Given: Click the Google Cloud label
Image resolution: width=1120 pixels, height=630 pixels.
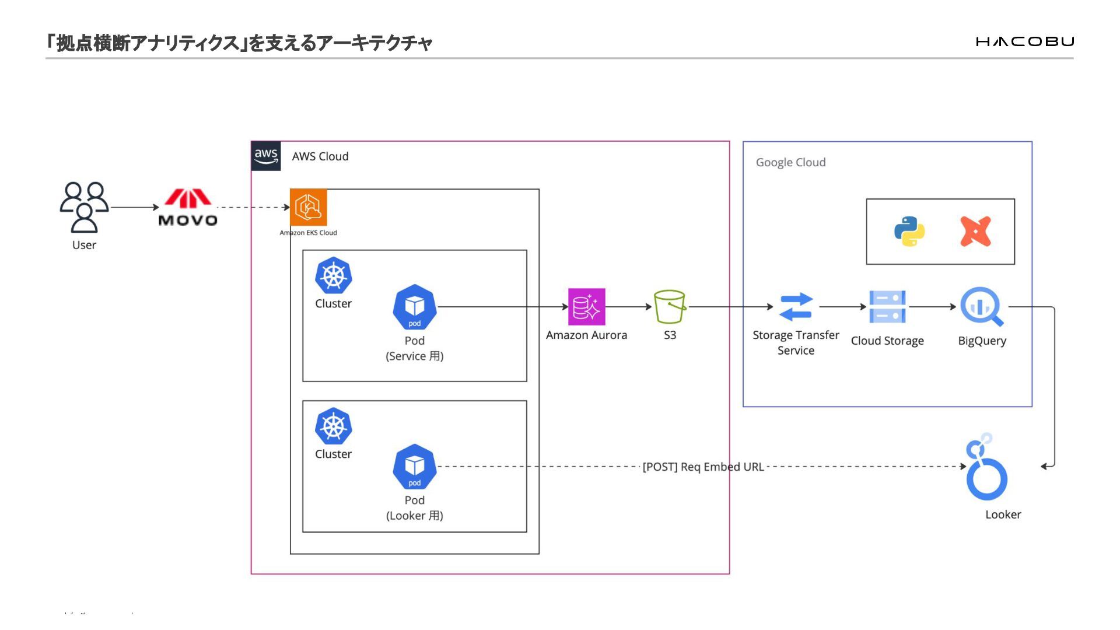Looking at the screenshot, I should coord(790,162).
